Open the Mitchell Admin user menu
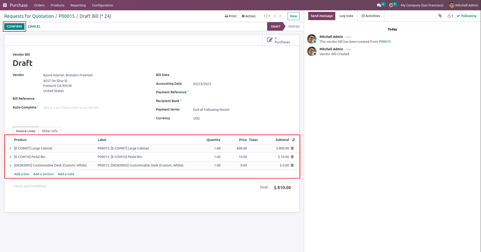The height and width of the screenshot is (252, 481). click(463, 5)
